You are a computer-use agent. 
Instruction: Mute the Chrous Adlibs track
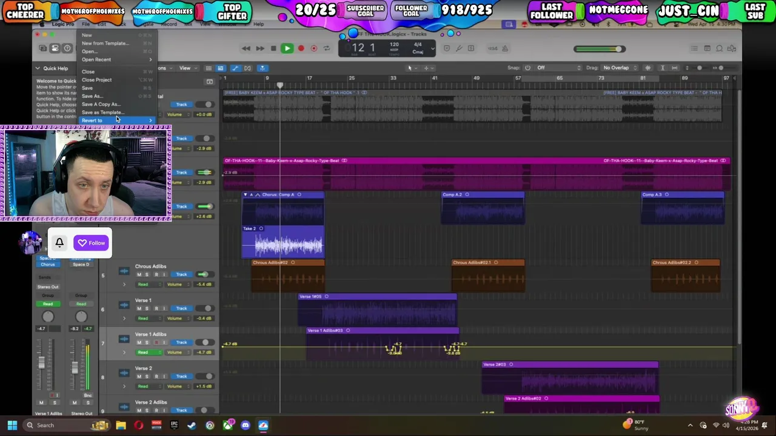(x=139, y=274)
